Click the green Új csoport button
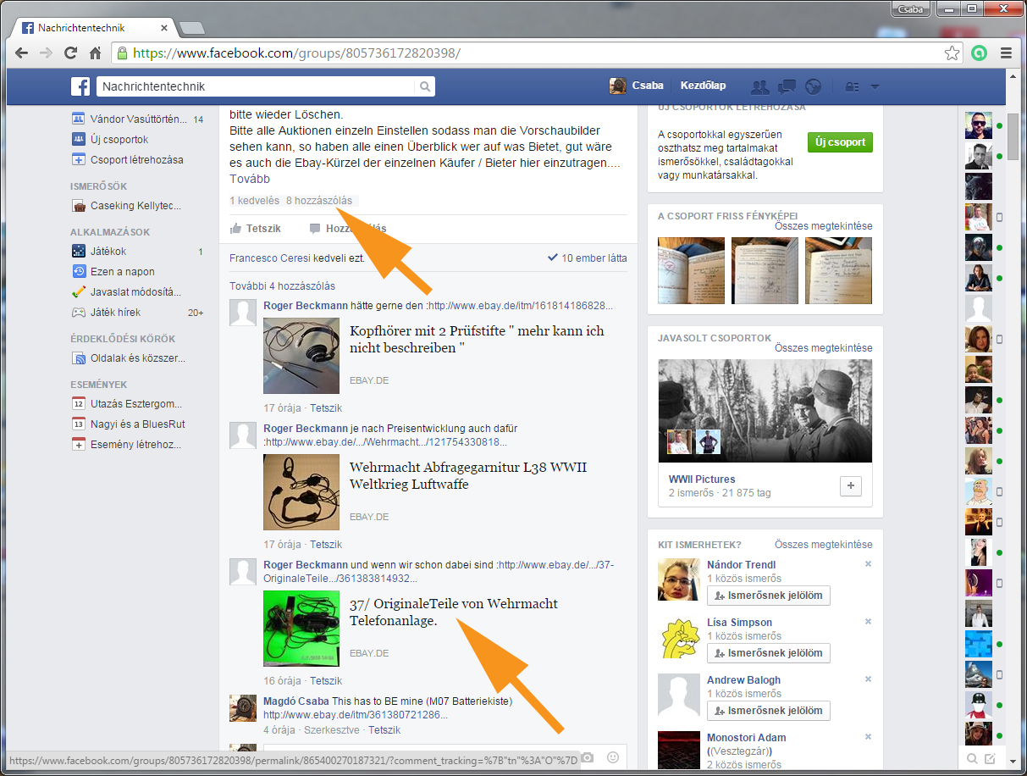Viewport: 1027px width, 776px height. point(839,142)
